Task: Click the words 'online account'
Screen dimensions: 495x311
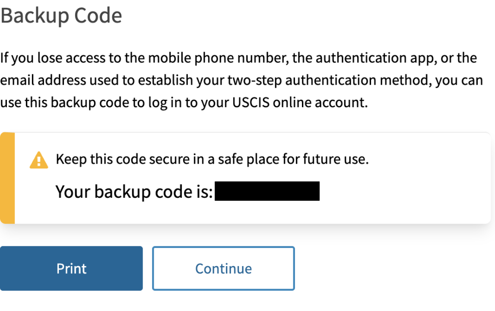Action: [320, 102]
